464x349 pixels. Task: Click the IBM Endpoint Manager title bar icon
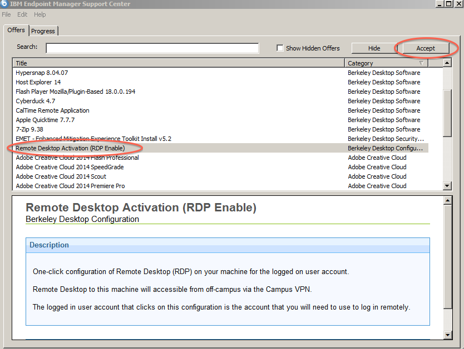pyautogui.click(x=4, y=4)
